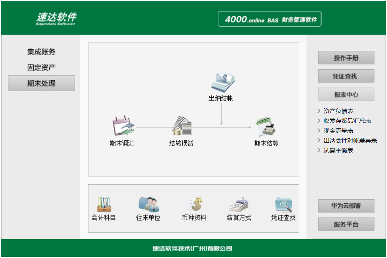Click the 往来单位 label text
The height and width of the screenshot is (258, 387).
(148, 217)
